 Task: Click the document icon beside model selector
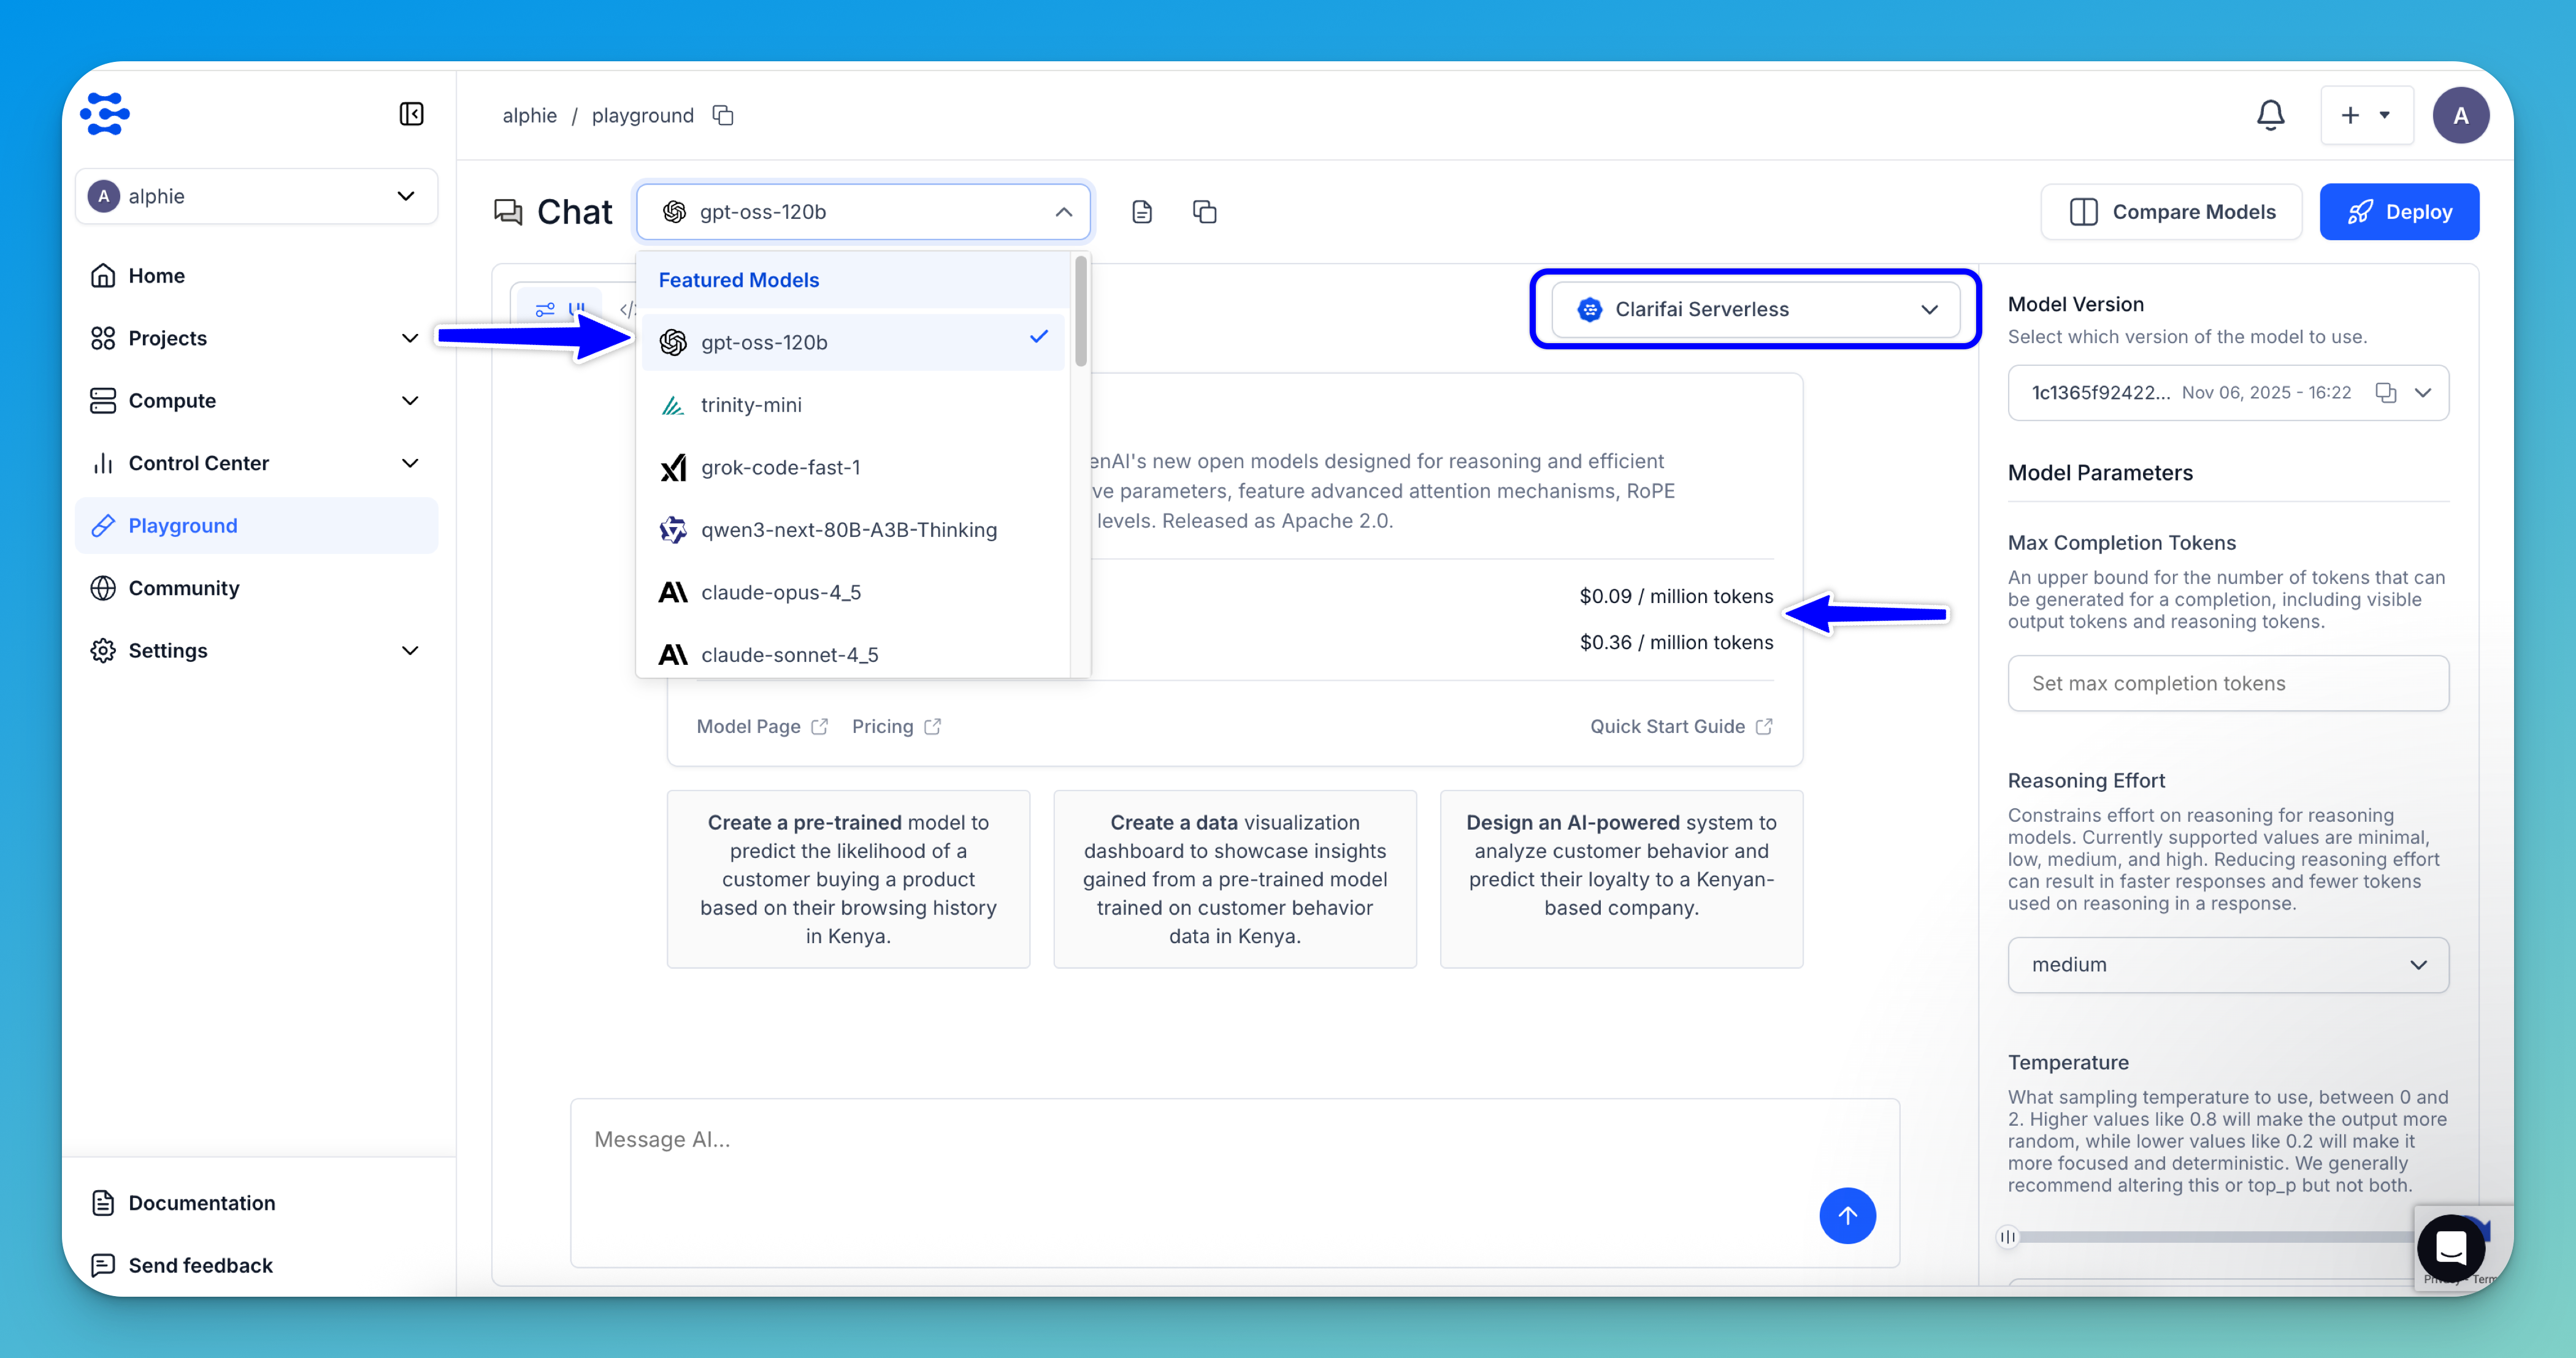tap(1142, 212)
